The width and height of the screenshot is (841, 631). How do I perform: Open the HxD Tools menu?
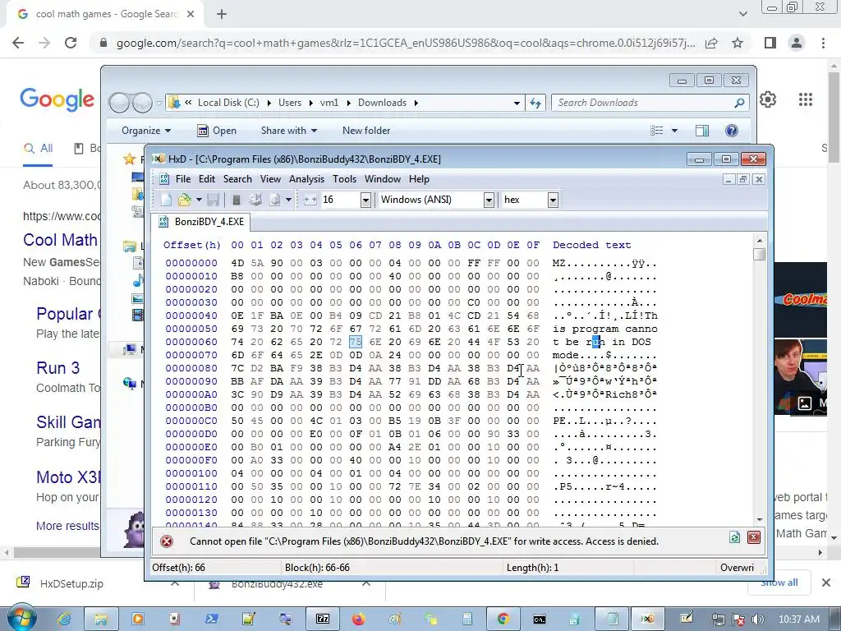(344, 179)
